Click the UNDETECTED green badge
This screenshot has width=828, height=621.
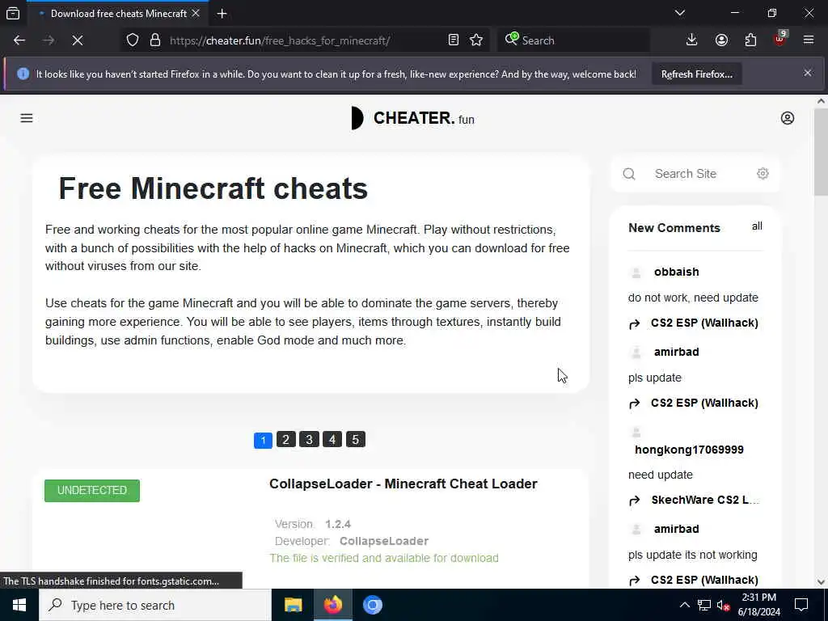(x=92, y=491)
